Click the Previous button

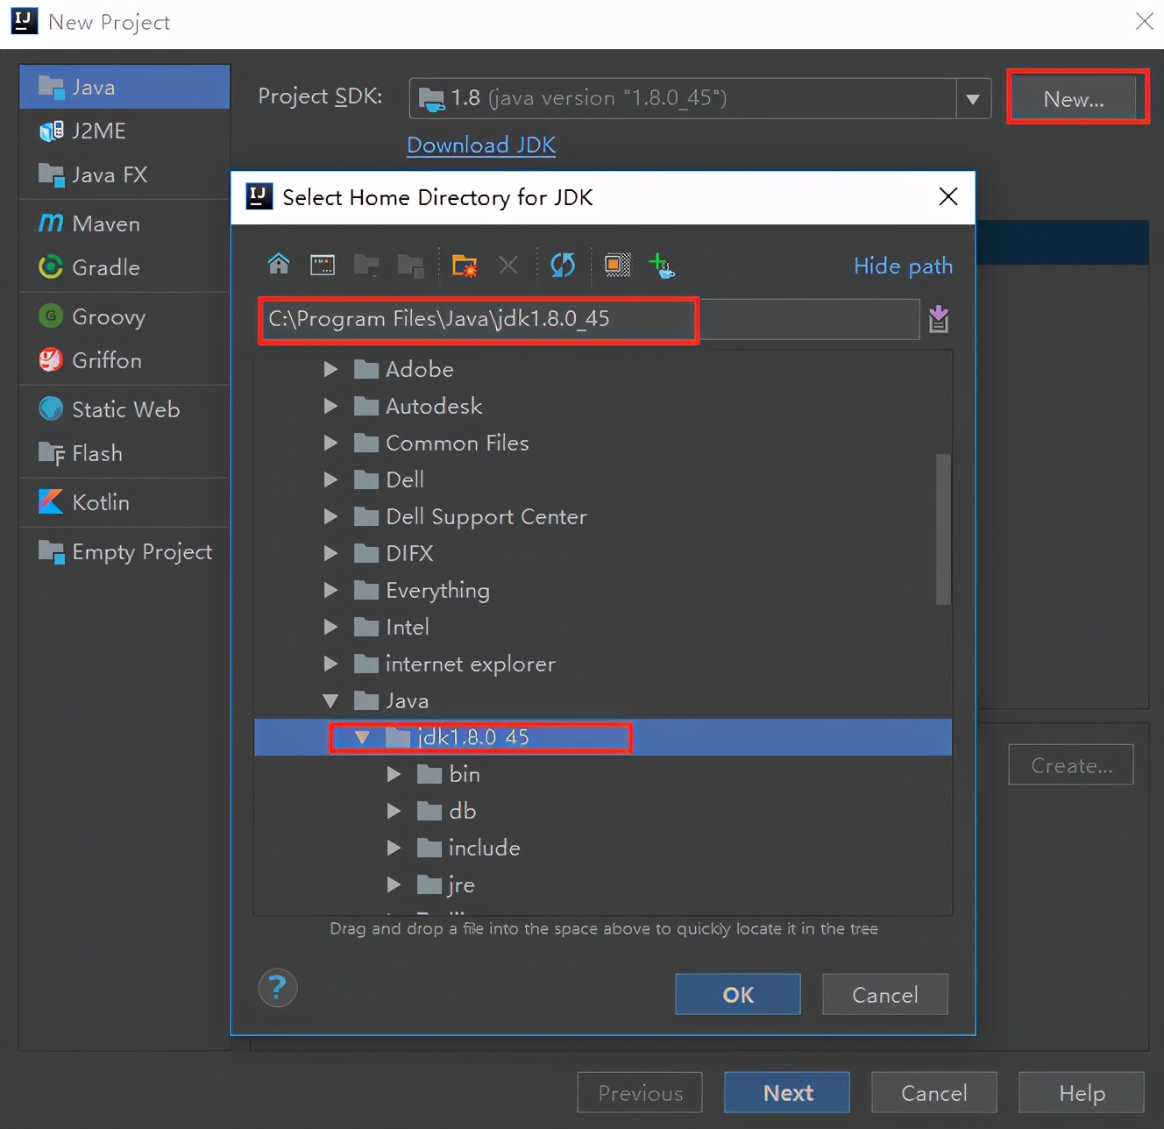[640, 1092]
